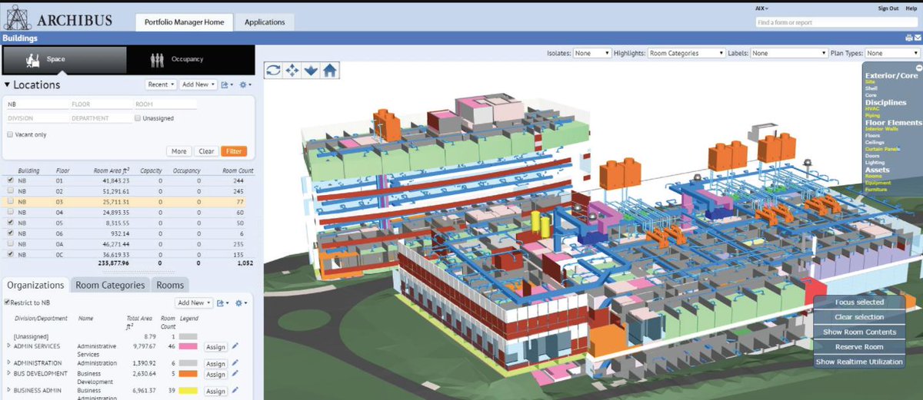Open the Isolates dropdown
Screen dimensions: 923x400
point(592,53)
